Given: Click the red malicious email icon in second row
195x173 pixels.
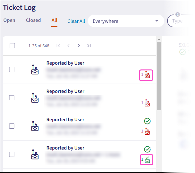Looking at the screenshot, I should point(147,103).
